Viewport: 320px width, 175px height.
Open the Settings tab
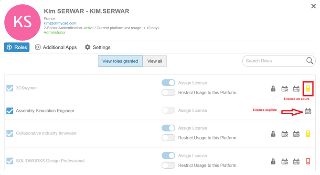click(x=97, y=47)
